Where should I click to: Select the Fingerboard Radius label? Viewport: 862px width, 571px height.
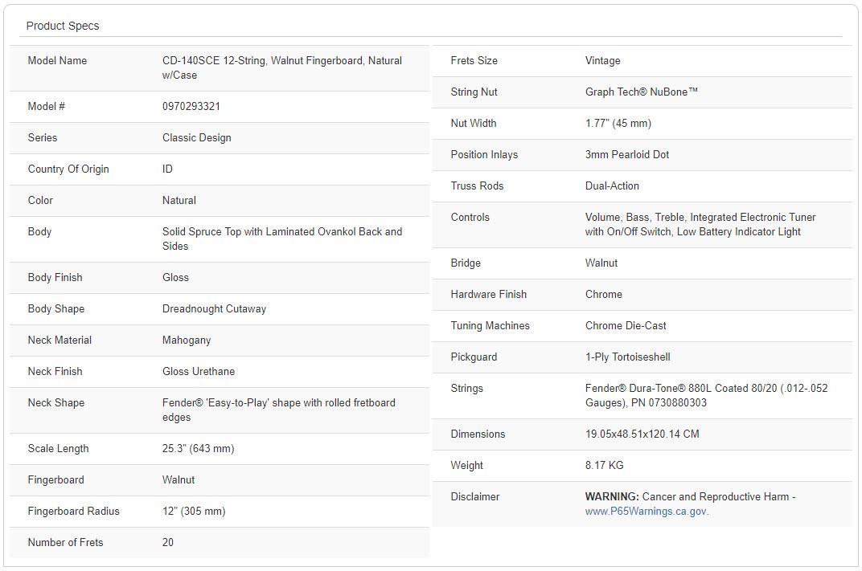pos(74,511)
